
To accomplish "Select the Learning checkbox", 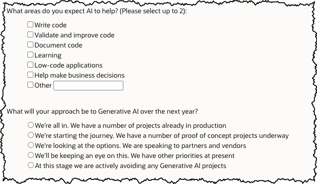I will [x=30, y=54].
